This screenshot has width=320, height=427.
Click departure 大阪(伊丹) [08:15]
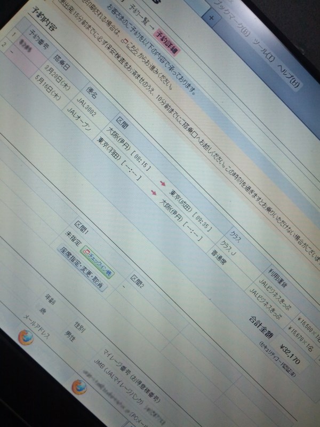point(128,148)
